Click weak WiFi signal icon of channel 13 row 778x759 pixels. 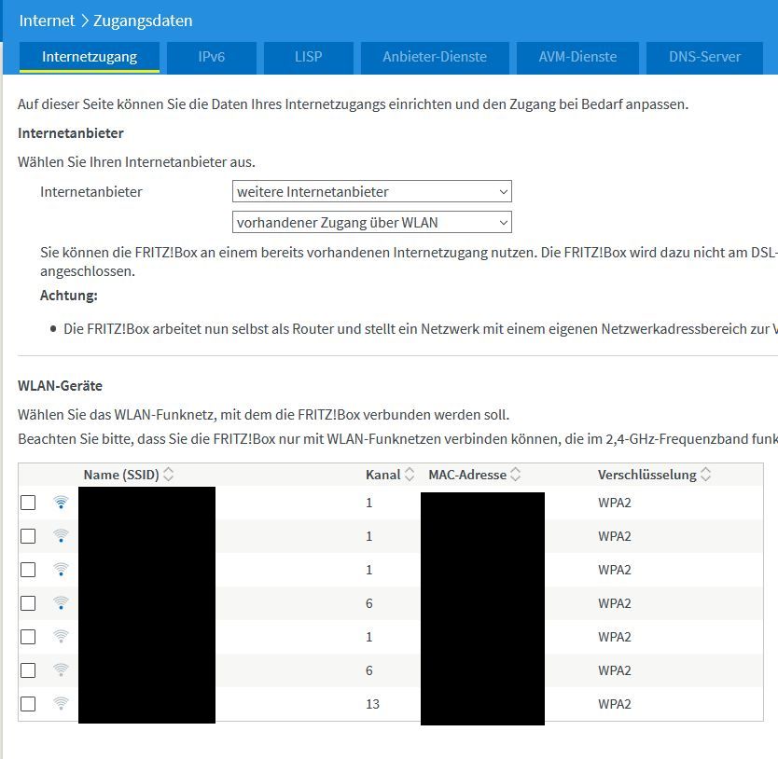point(61,703)
